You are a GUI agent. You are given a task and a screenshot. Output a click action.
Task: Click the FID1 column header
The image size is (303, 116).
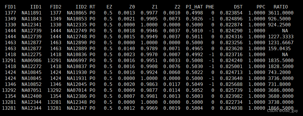pyautogui.click(x=10, y=7)
